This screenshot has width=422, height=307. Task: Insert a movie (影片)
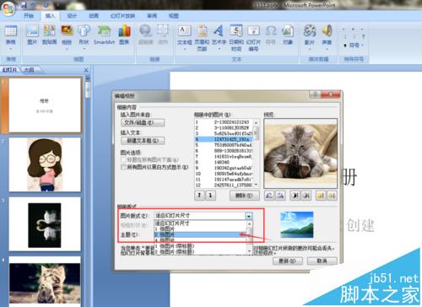[310, 37]
